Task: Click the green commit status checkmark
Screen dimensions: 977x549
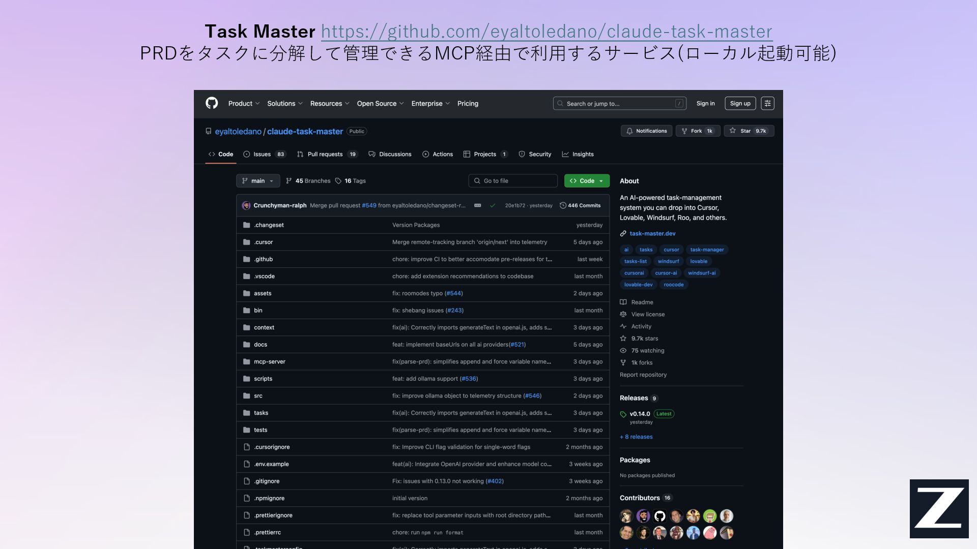Action: (492, 205)
